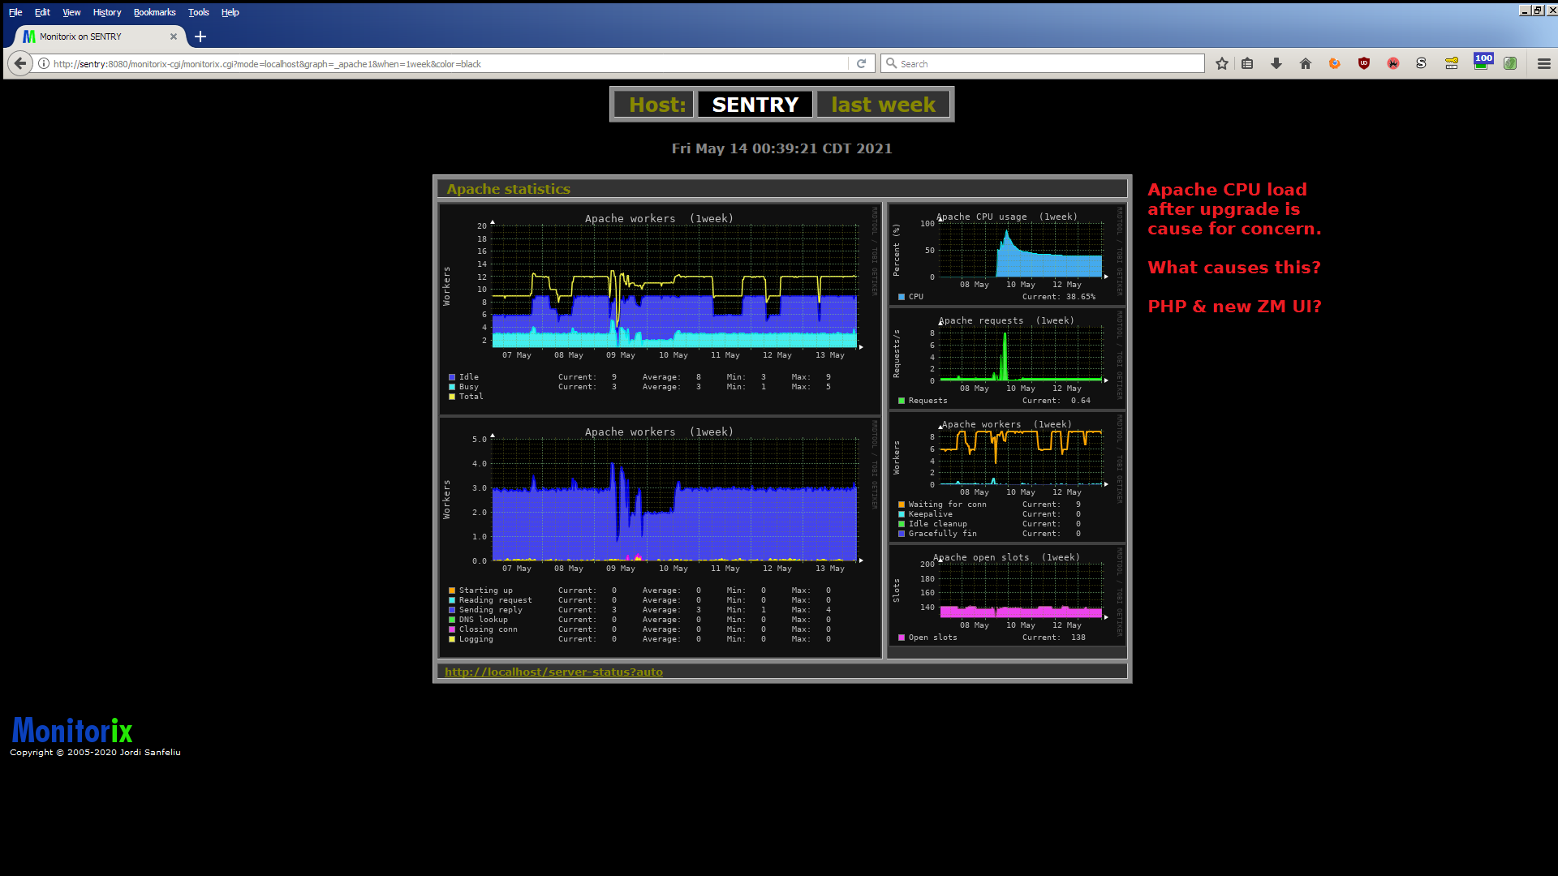This screenshot has width=1558, height=876.
Task: Click the Monitorix favicon on the tab
Action: point(29,36)
